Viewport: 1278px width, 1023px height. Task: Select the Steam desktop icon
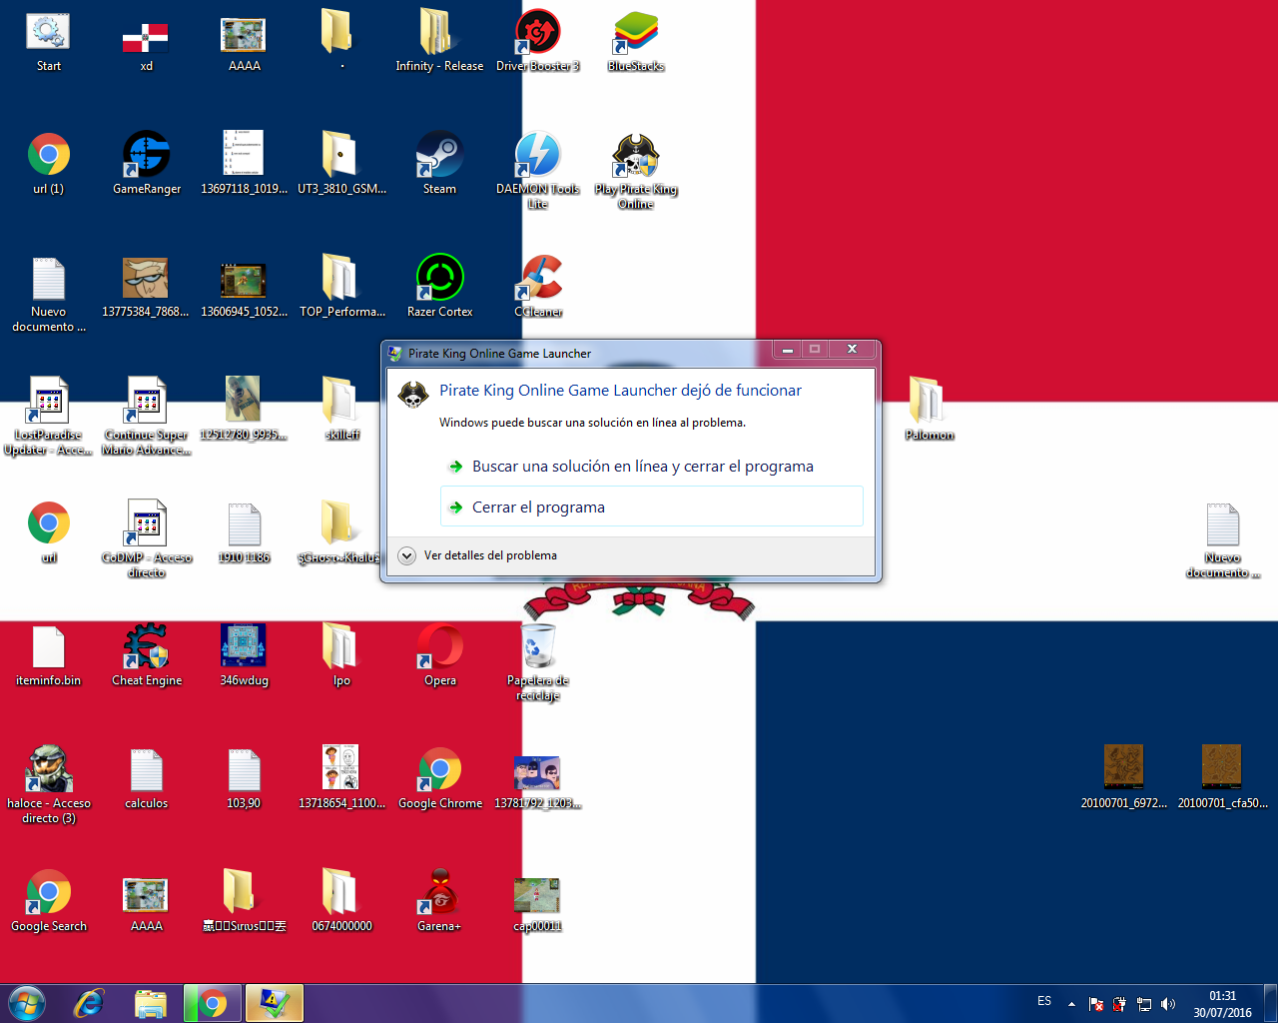click(x=439, y=163)
